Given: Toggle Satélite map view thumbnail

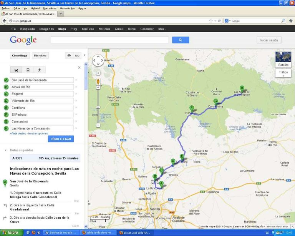Looking at the screenshot, I should click(x=283, y=60).
